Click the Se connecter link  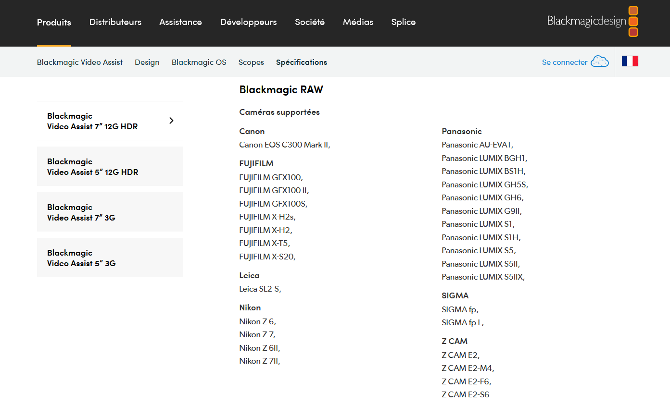[x=564, y=62]
